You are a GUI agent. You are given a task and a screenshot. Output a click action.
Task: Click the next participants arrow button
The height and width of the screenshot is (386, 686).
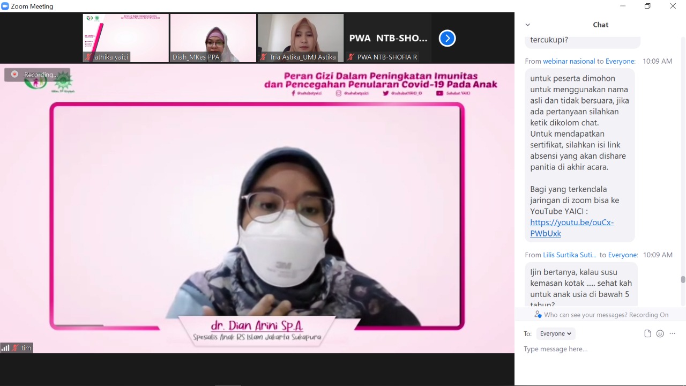coord(447,38)
